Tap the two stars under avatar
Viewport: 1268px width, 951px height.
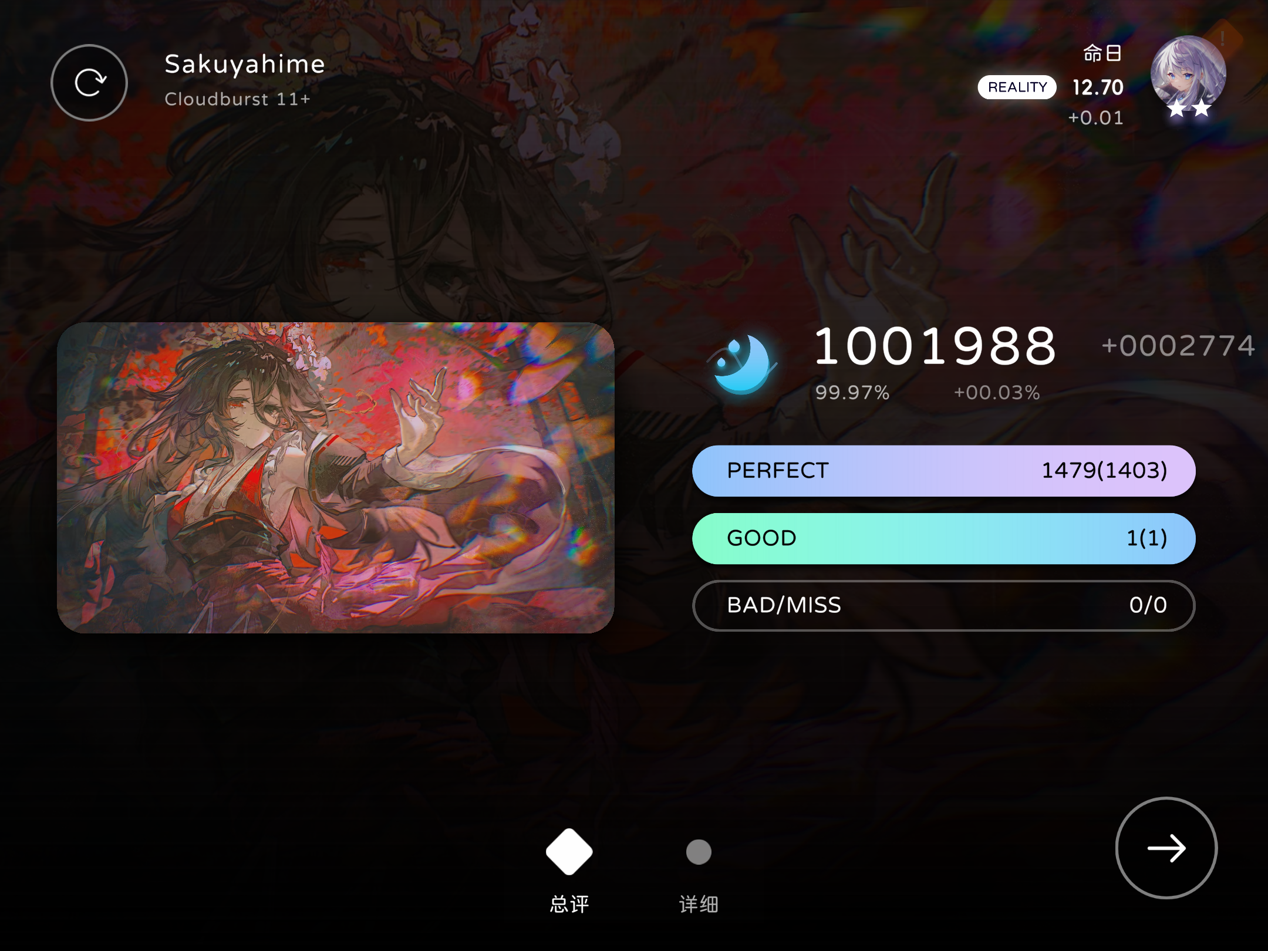[1189, 108]
